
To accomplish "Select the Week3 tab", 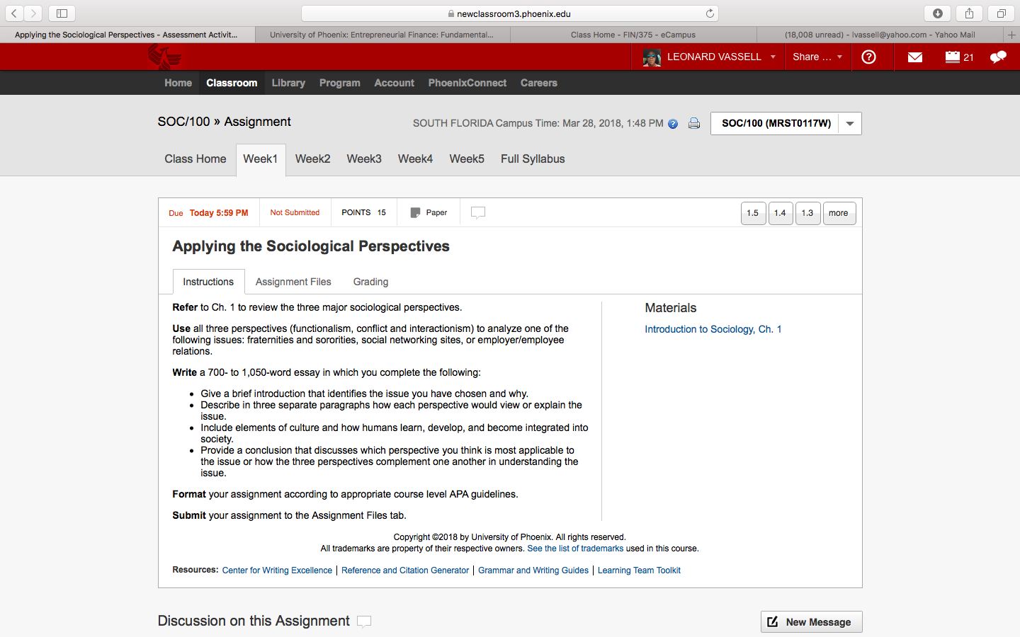I will (x=364, y=159).
